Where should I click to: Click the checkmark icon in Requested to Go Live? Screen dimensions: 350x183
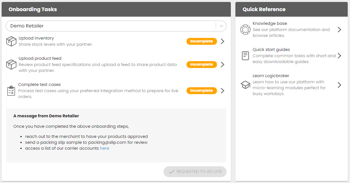[171, 172]
